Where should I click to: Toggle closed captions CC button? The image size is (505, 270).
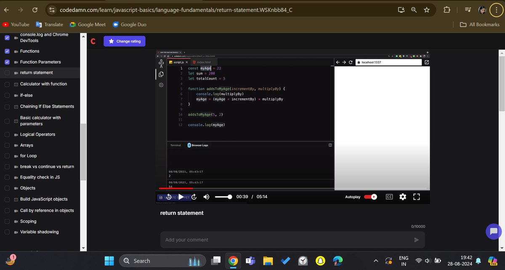389,196
